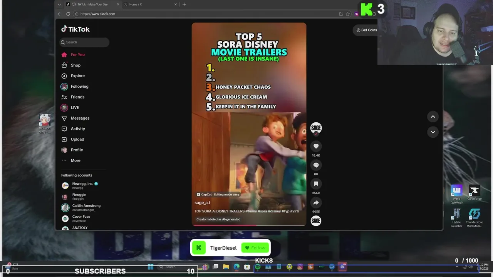Go to the Explore page
The height and width of the screenshot is (277, 493).
pos(73,76)
